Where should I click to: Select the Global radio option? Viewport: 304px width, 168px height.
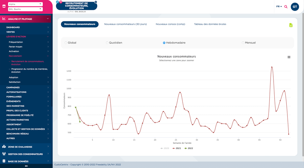66,43
